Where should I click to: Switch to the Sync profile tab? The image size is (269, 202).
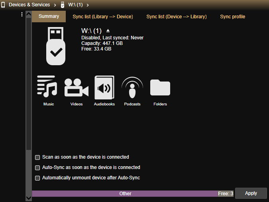[x=232, y=17]
